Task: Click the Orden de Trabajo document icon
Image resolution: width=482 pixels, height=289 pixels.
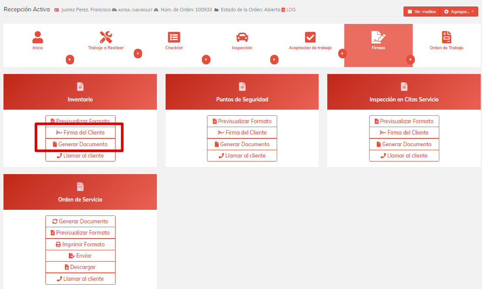Action: pyautogui.click(x=446, y=37)
